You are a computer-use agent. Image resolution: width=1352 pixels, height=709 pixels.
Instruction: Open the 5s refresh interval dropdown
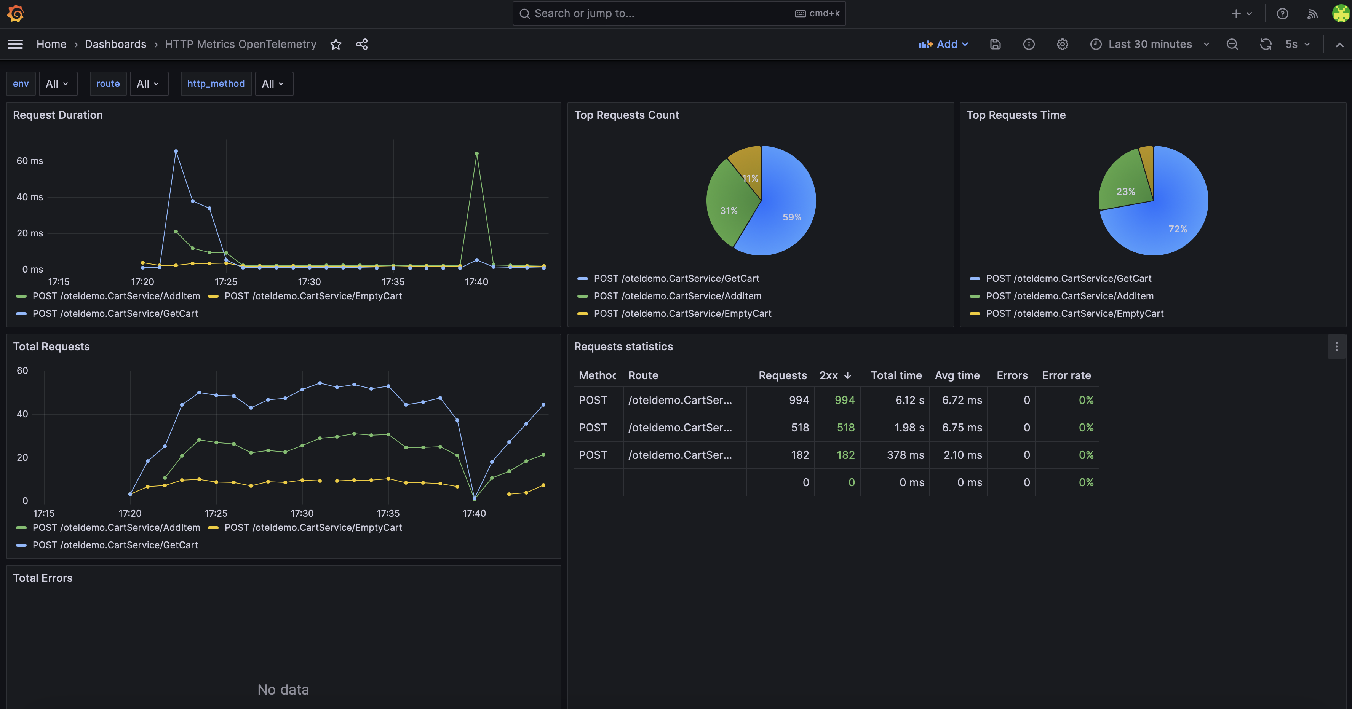(1298, 45)
